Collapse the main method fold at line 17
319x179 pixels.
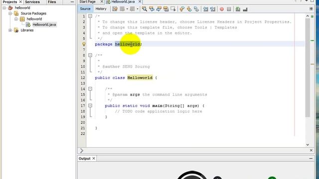click(x=90, y=105)
